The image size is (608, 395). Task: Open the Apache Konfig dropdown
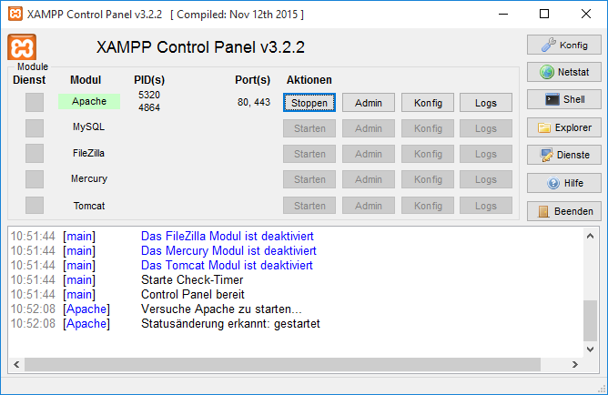427,103
